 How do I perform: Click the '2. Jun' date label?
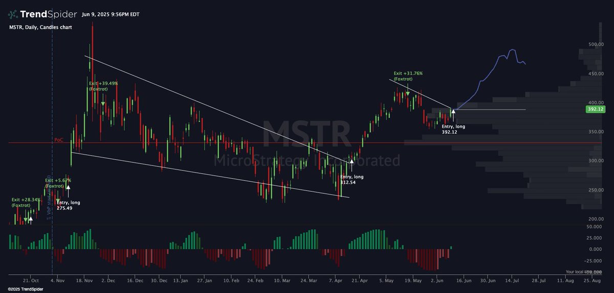(438, 281)
